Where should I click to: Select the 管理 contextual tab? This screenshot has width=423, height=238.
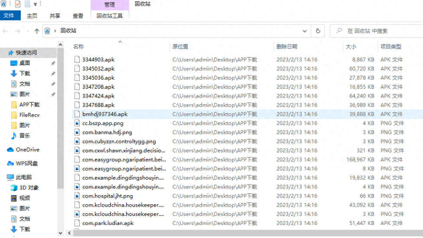coord(110,5)
